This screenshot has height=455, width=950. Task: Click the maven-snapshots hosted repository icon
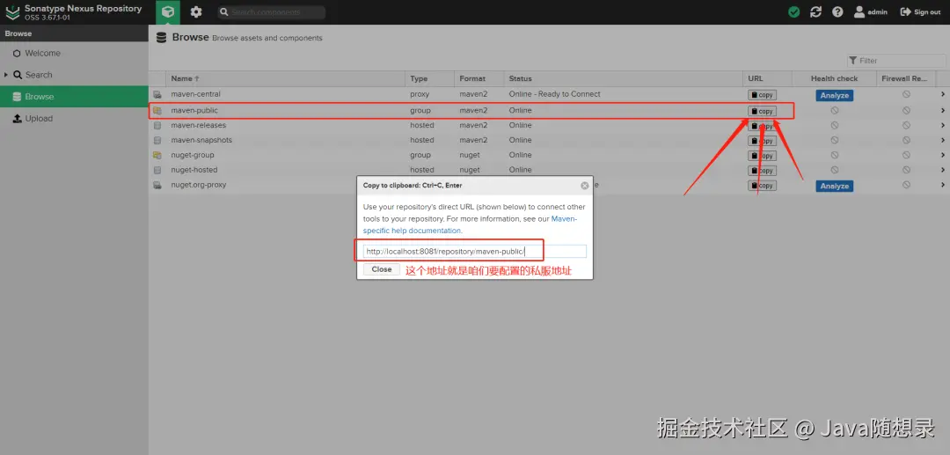tap(157, 140)
